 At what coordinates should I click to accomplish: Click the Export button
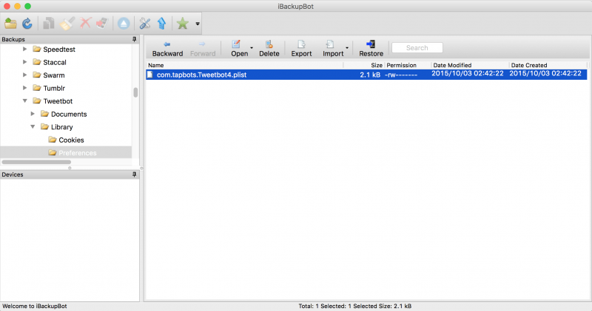point(301,49)
